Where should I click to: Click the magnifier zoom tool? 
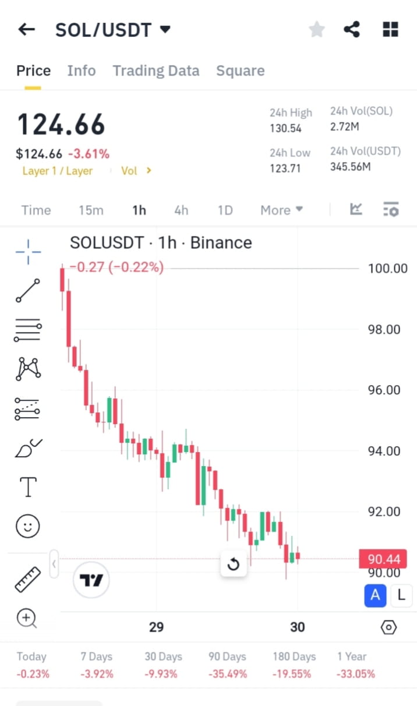pos(27,619)
